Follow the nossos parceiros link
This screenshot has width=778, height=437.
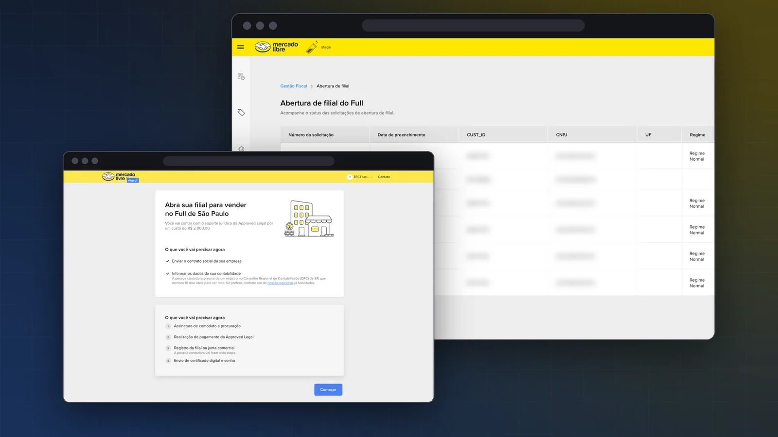point(281,283)
